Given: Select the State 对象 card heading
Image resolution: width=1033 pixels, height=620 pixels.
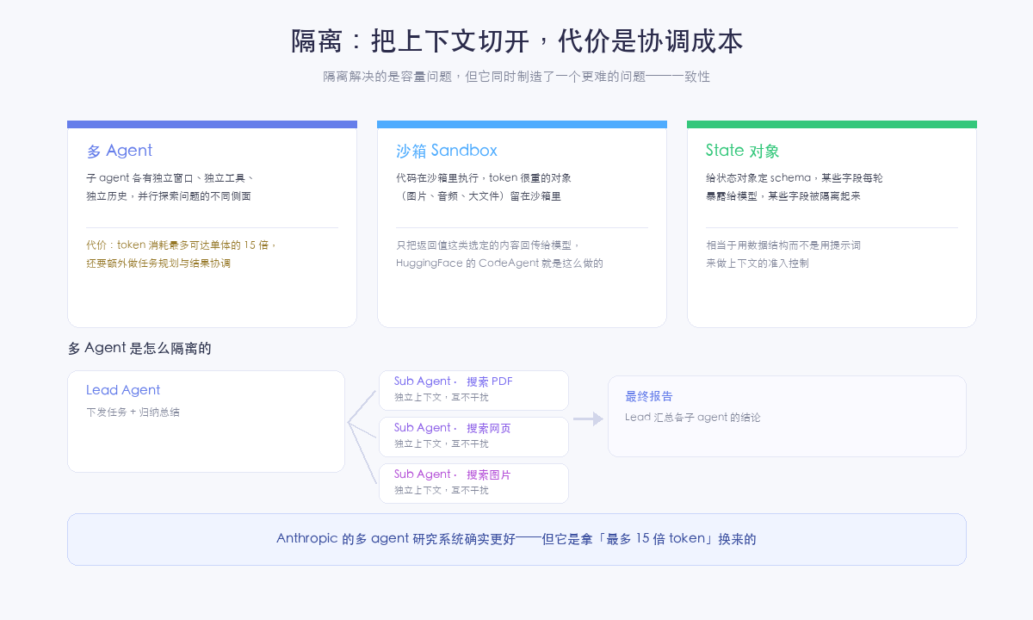Looking at the screenshot, I should (742, 151).
